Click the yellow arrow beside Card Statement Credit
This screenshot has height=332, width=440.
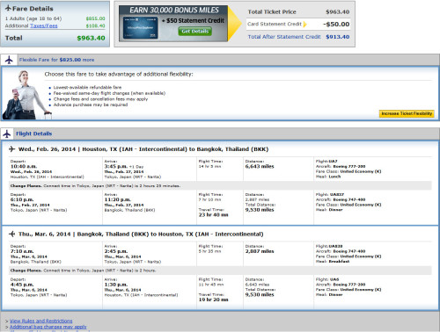(304, 24)
